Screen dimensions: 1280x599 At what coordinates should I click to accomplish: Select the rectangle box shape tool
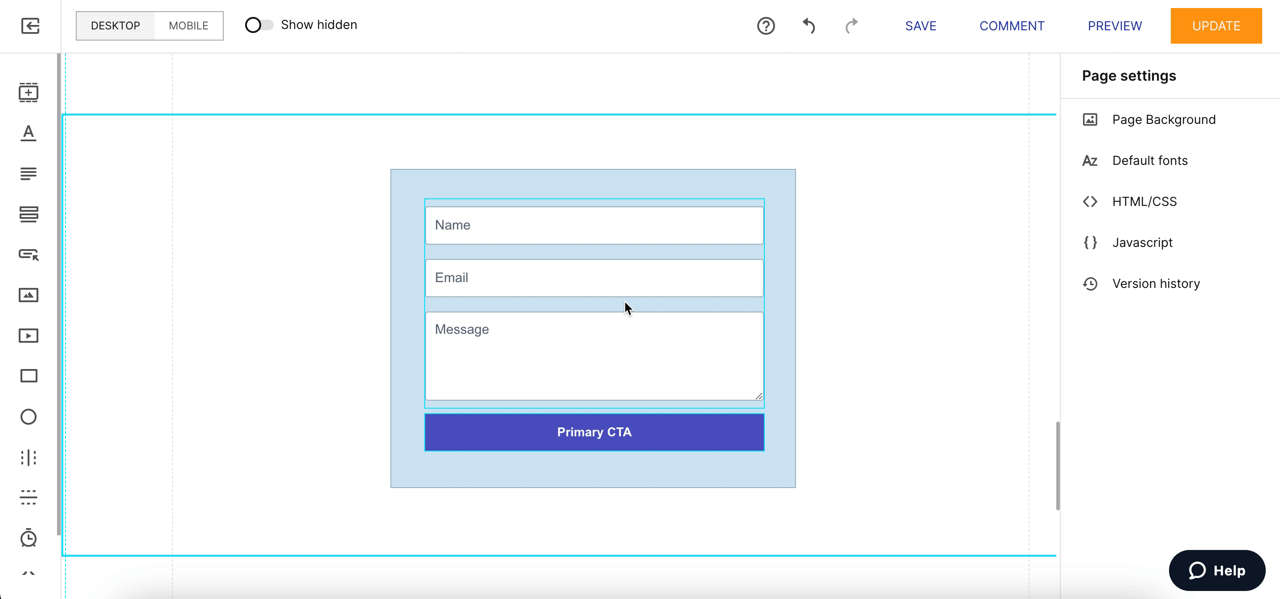tap(29, 376)
